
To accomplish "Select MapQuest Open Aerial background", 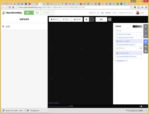I will 129,38.
